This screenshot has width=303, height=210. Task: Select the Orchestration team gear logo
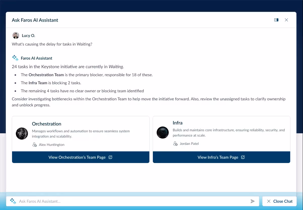[x=22, y=134]
